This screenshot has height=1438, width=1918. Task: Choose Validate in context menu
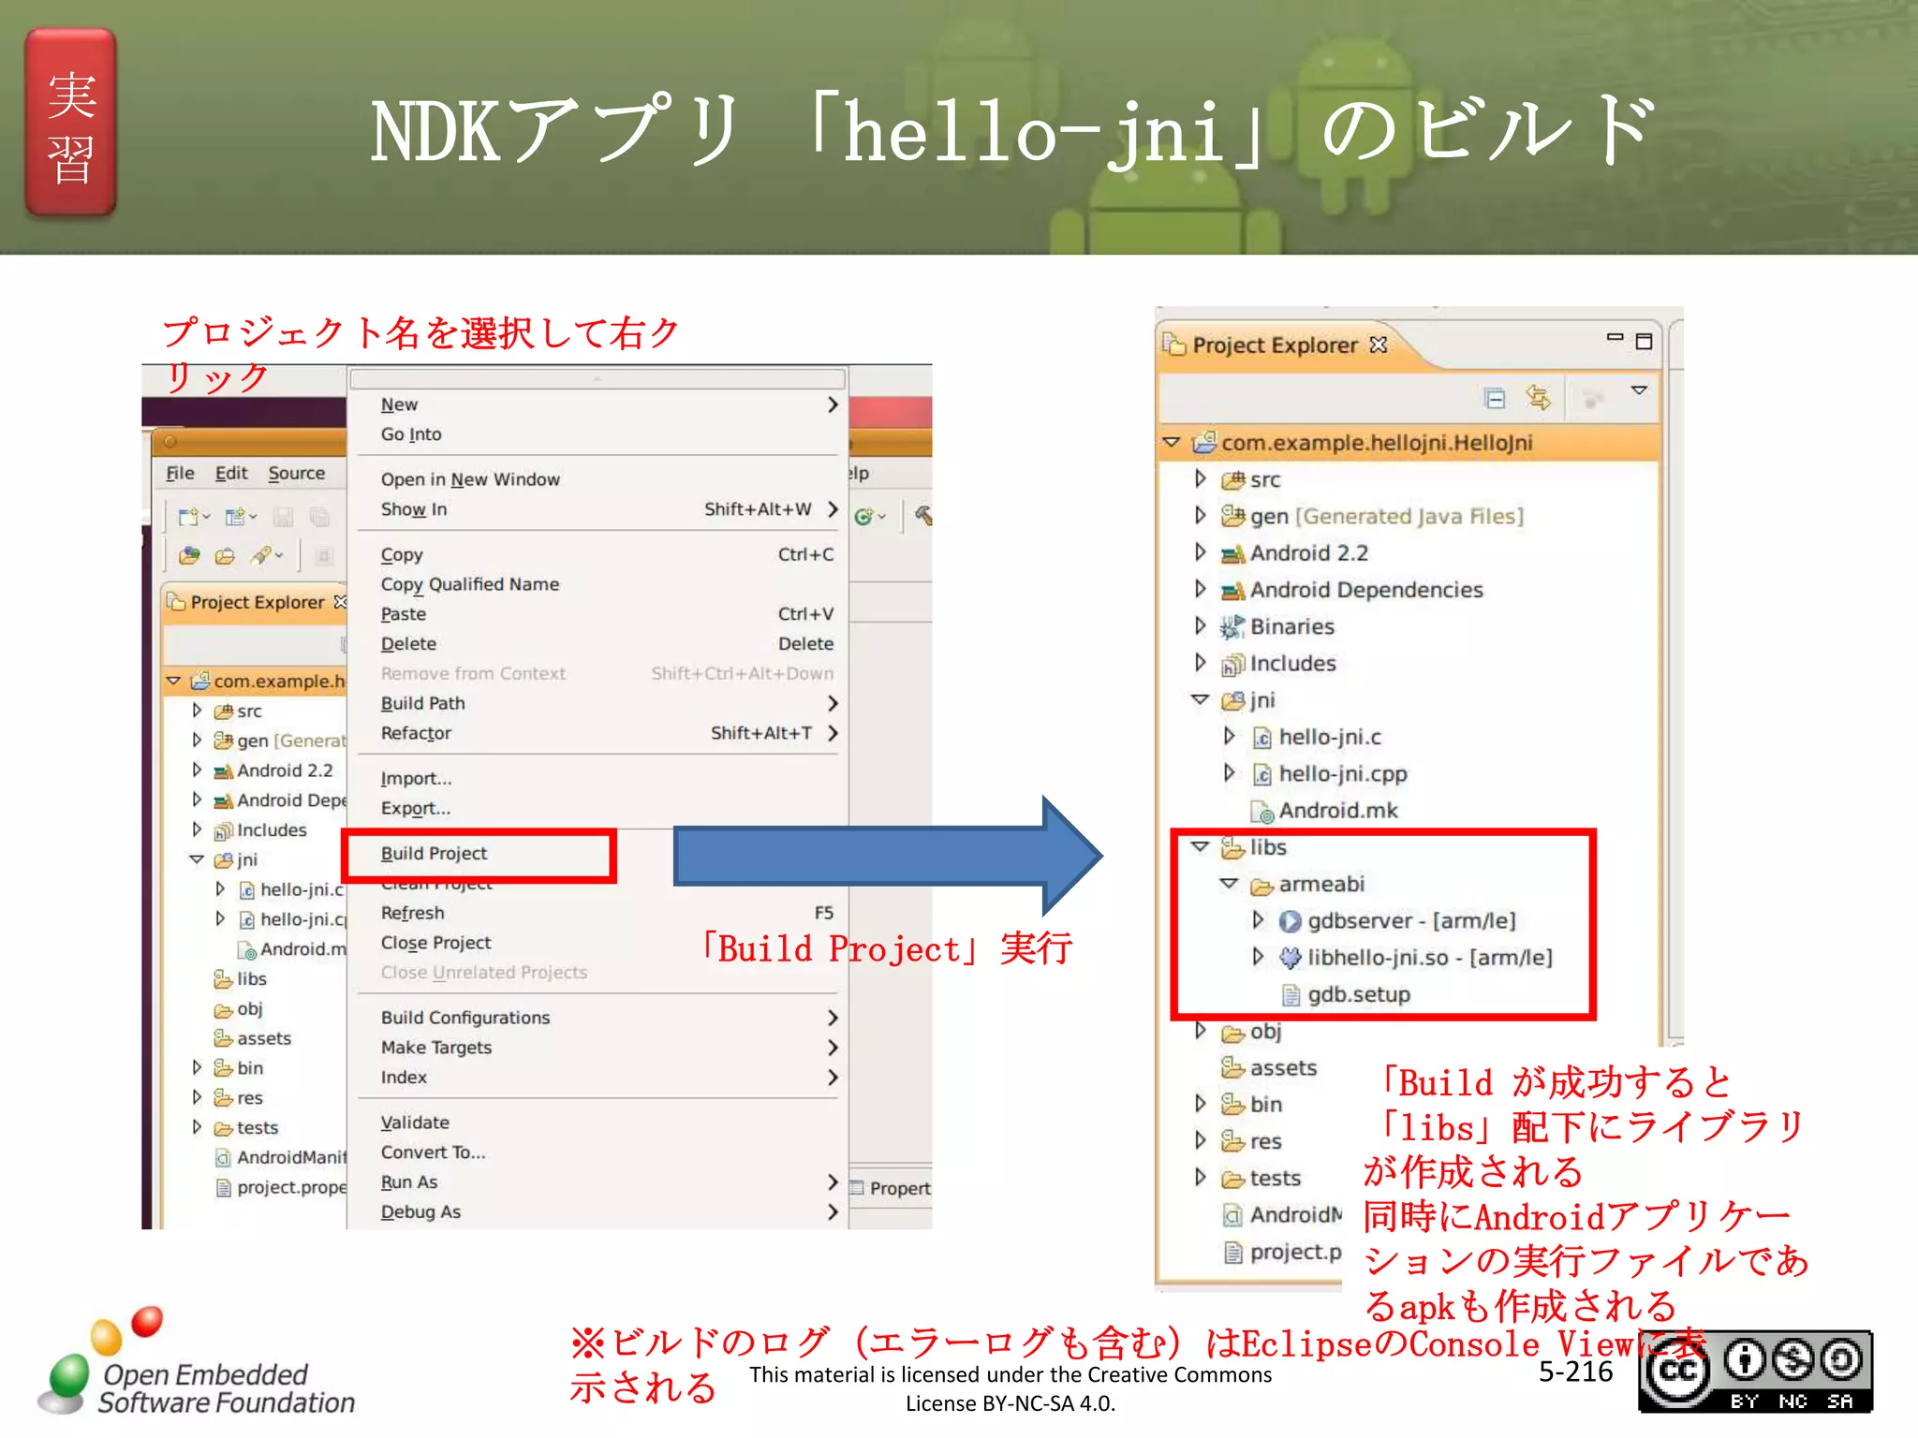tap(598, 1123)
